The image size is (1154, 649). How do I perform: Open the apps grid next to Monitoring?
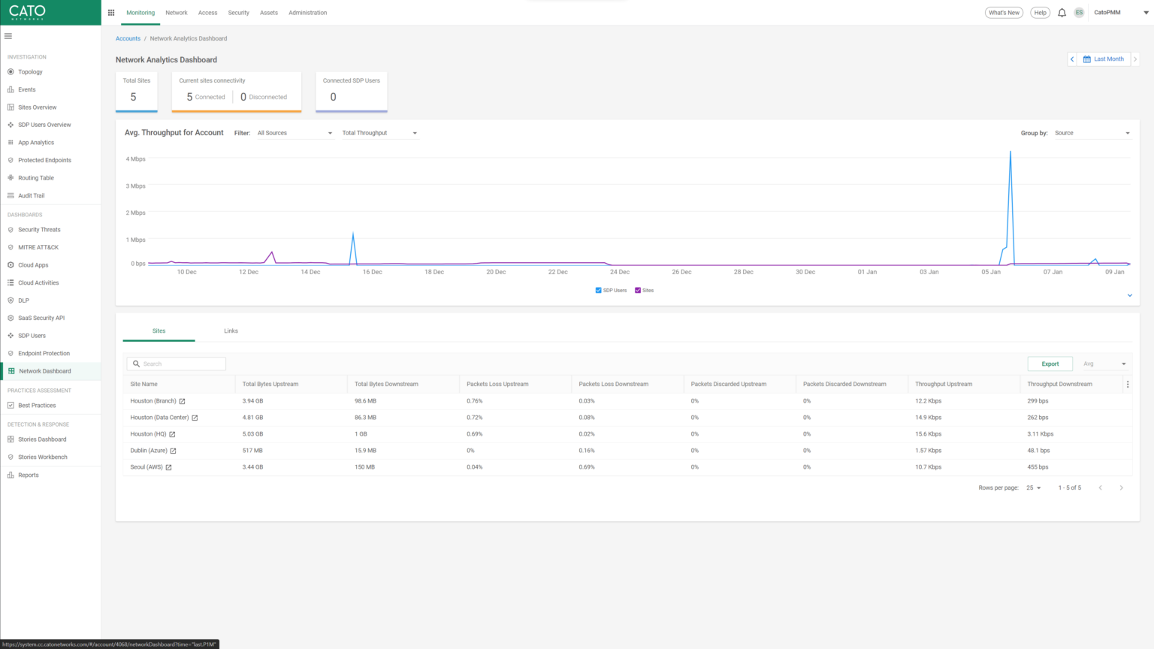tap(110, 12)
